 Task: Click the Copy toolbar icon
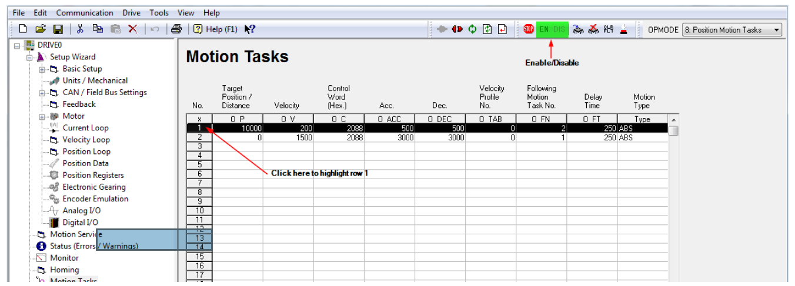(98, 29)
